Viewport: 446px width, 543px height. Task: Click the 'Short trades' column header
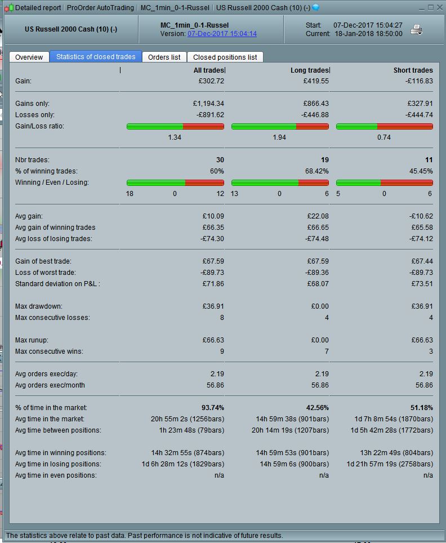(x=413, y=70)
